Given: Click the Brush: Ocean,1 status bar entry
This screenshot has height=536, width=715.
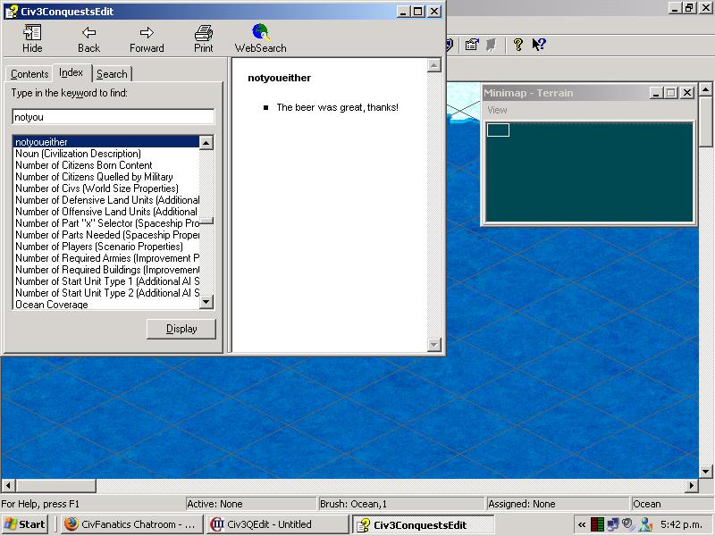Looking at the screenshot, I should click(401, 504).
